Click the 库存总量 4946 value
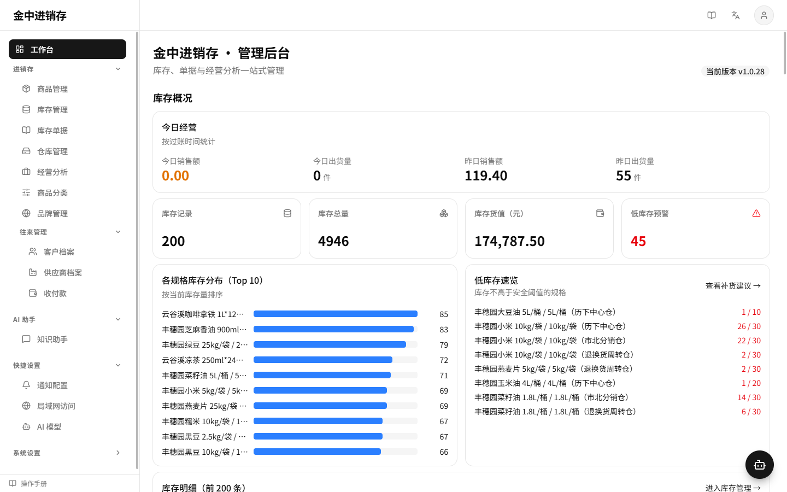The image size is (787, 492). click(x=333, y=241)
